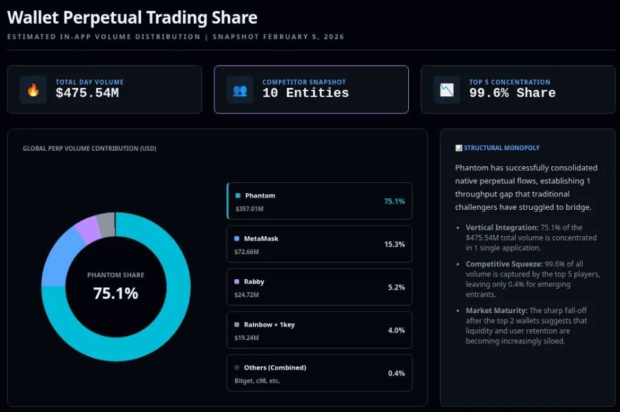Click the 99.6% Share concentration card
This screenshot has width=620, height=412.
coord(518,90)
